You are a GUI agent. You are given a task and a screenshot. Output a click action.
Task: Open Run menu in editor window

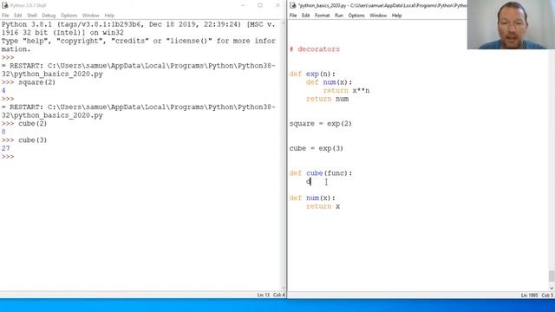click(339, 16)
